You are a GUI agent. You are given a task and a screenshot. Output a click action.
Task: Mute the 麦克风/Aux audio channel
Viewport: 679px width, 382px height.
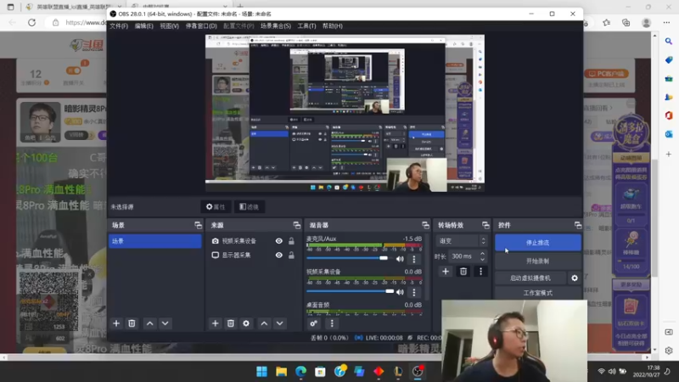[x=400, y=259]
